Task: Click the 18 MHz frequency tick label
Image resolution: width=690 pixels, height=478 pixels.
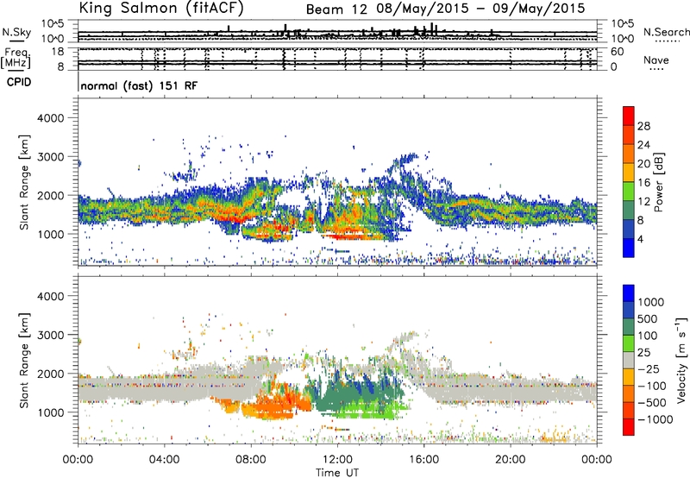Action: (57, 51)
